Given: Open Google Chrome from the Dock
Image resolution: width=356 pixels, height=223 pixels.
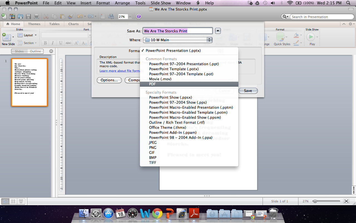Looking at the screenshot, I should [x=157, y=214].
